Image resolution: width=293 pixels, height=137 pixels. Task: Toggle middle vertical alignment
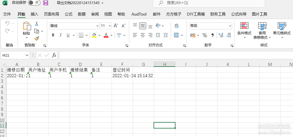pyautogui.click(x=143, y=26)
